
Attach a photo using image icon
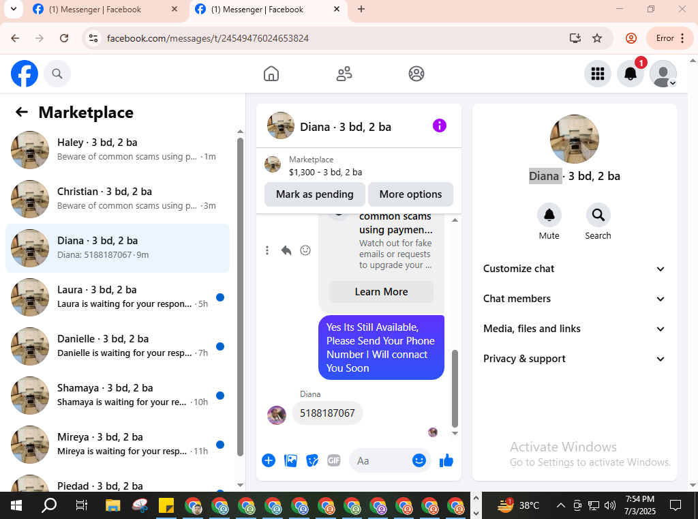click(x=290, y=460)
